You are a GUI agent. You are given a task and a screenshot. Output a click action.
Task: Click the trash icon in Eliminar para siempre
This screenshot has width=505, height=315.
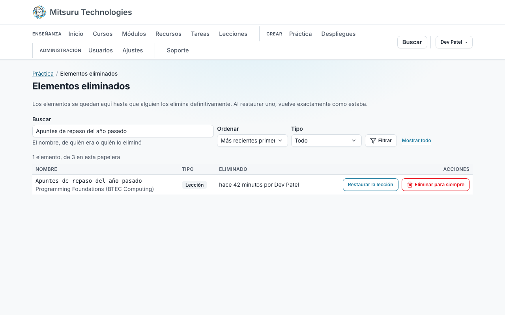[410, 185]
